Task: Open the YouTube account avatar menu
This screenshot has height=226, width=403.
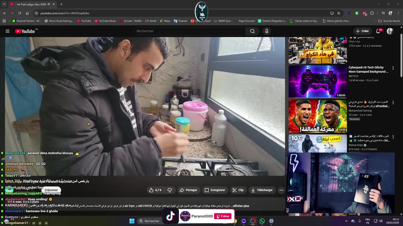Action: (x=390, y=31)
